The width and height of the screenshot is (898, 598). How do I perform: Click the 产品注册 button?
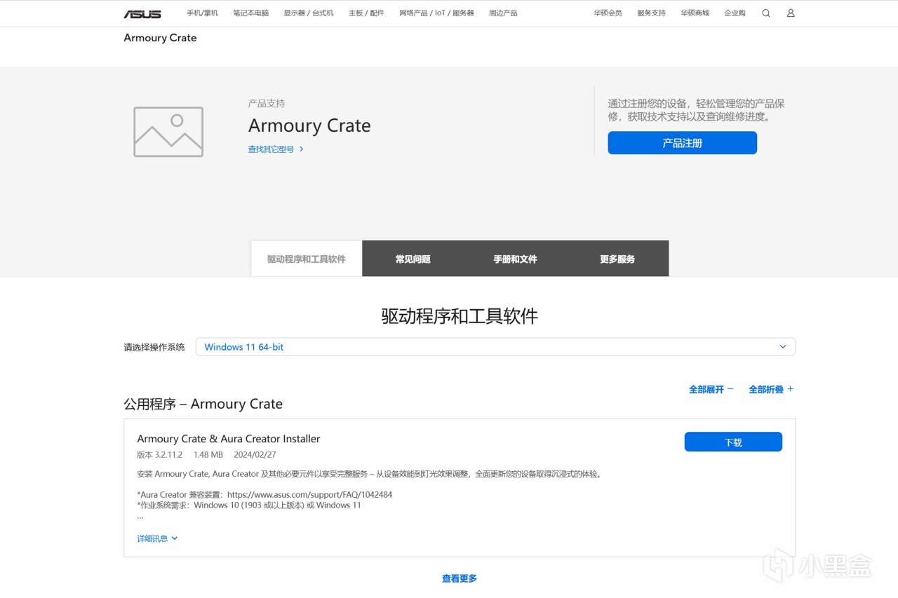[683, 143]
